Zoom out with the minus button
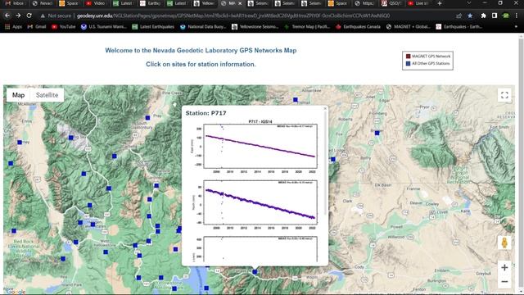Image resolution: width=524 pixels, height=295 pixels. [x=504, y=282]
